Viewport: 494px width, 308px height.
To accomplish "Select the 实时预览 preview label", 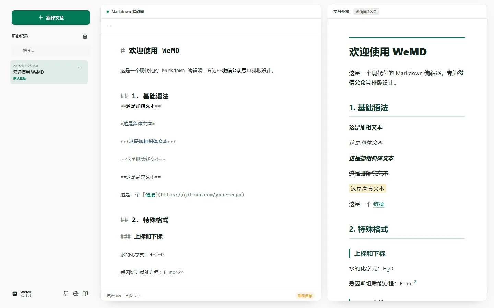I will (x=341, y=12).
